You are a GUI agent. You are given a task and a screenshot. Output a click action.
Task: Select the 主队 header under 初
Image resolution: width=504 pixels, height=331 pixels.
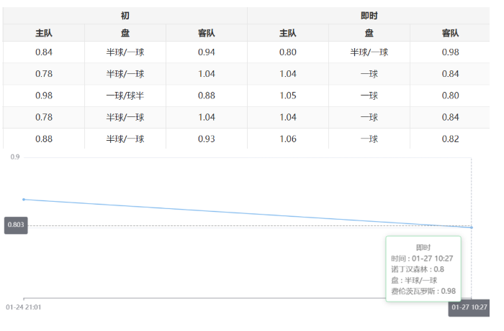coord(44,33)
